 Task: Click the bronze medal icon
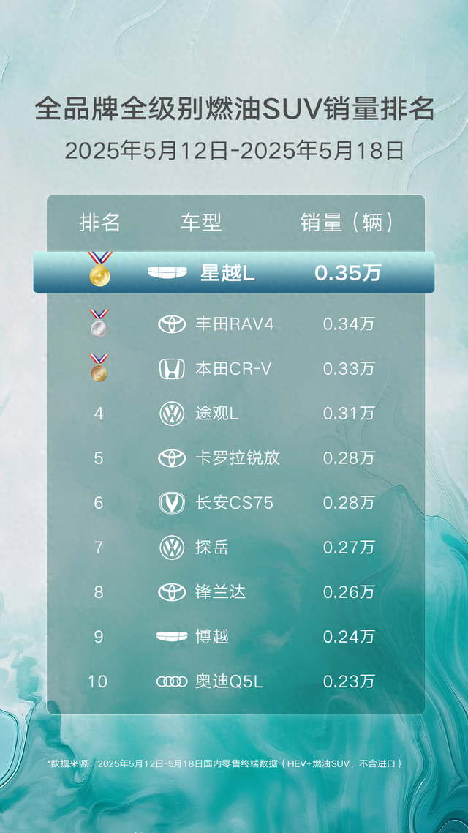[99, 367]
